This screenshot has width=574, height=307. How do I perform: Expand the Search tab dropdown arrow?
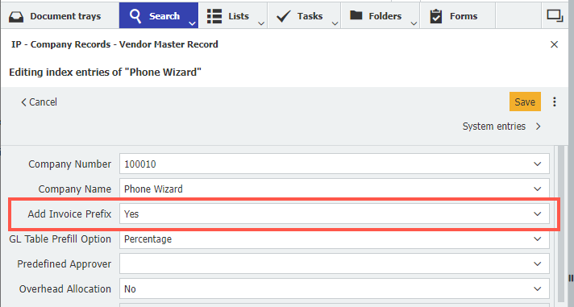192,23
